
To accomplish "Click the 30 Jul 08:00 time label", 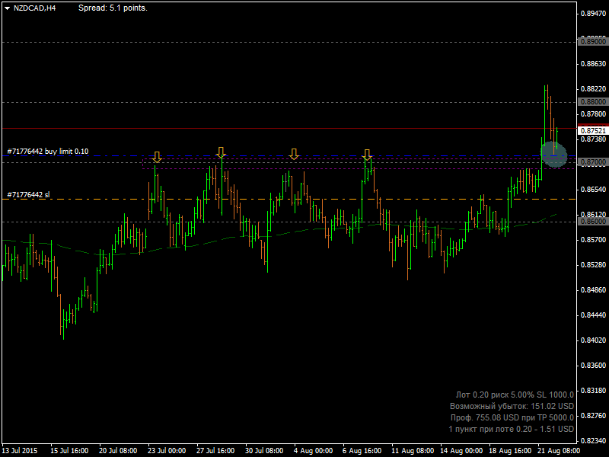I will coord(264,451).
